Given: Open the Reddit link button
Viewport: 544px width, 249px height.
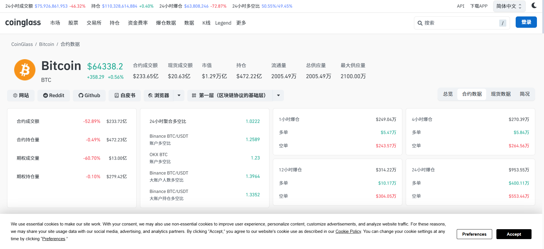Looking at the screenshot, I should tap(54, 95).
